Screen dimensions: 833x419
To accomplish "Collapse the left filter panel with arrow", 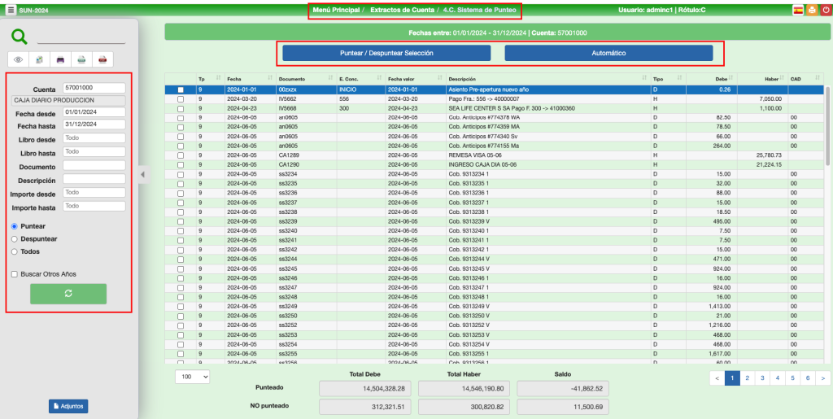I will 143,173.
